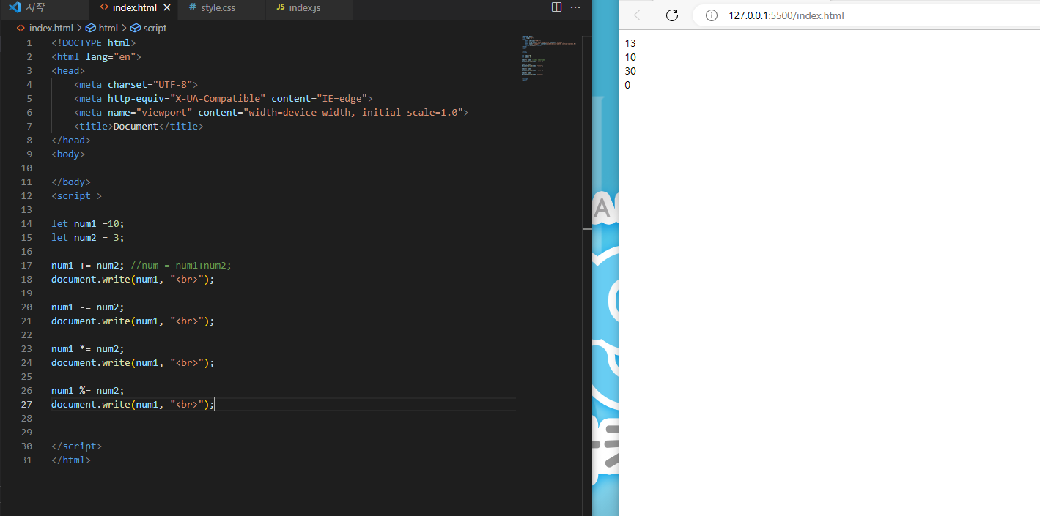The image size is (1040, 516).
Task: Click the closing </html> tag
Action: coord(71,460)
